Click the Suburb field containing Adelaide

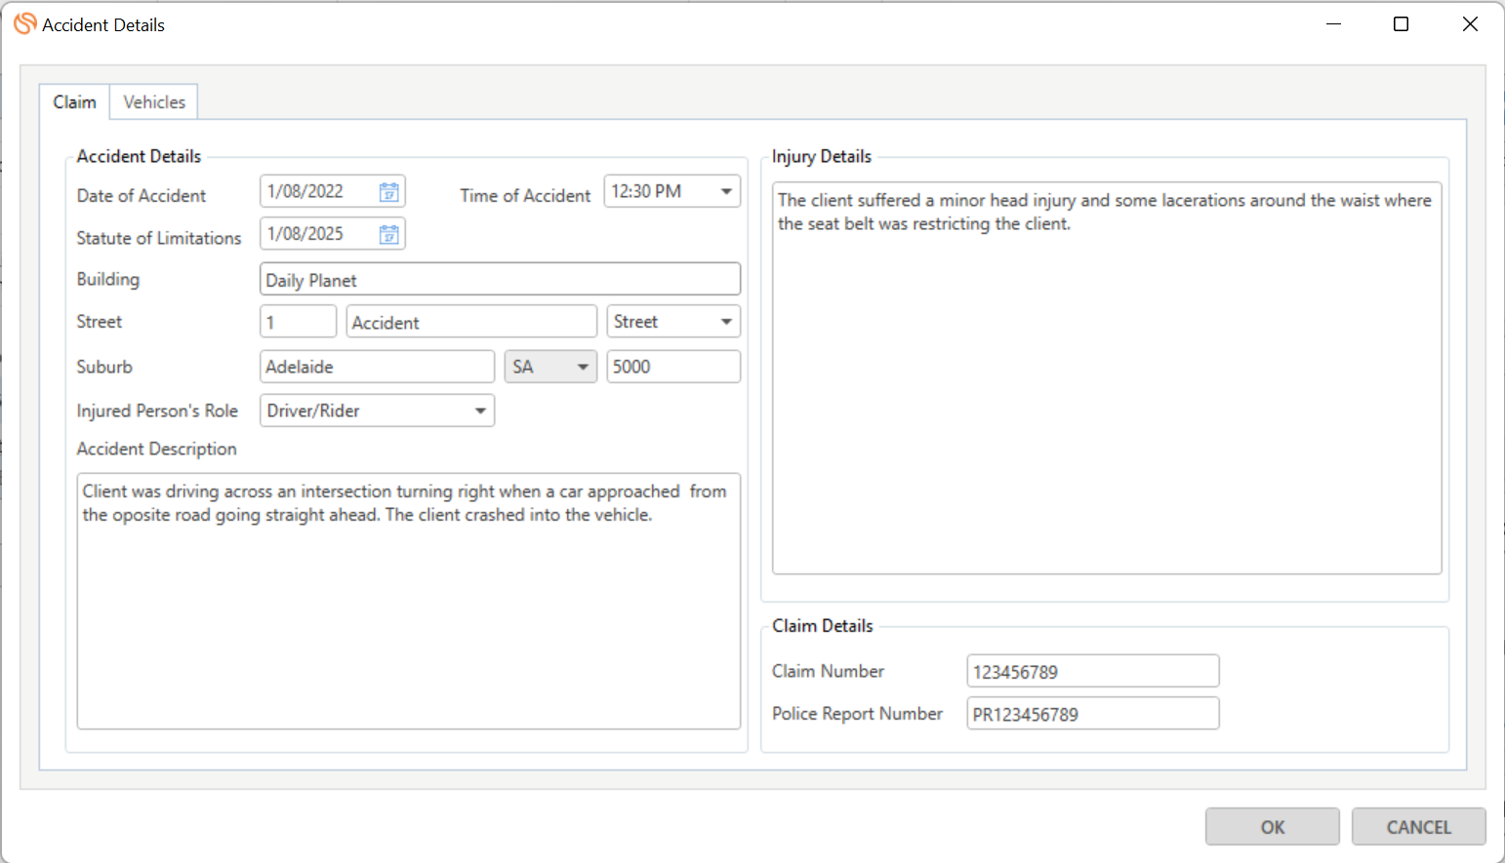377,367
